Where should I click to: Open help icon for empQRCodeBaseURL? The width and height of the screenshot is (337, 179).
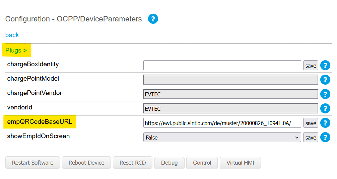[x=325, y=123]
